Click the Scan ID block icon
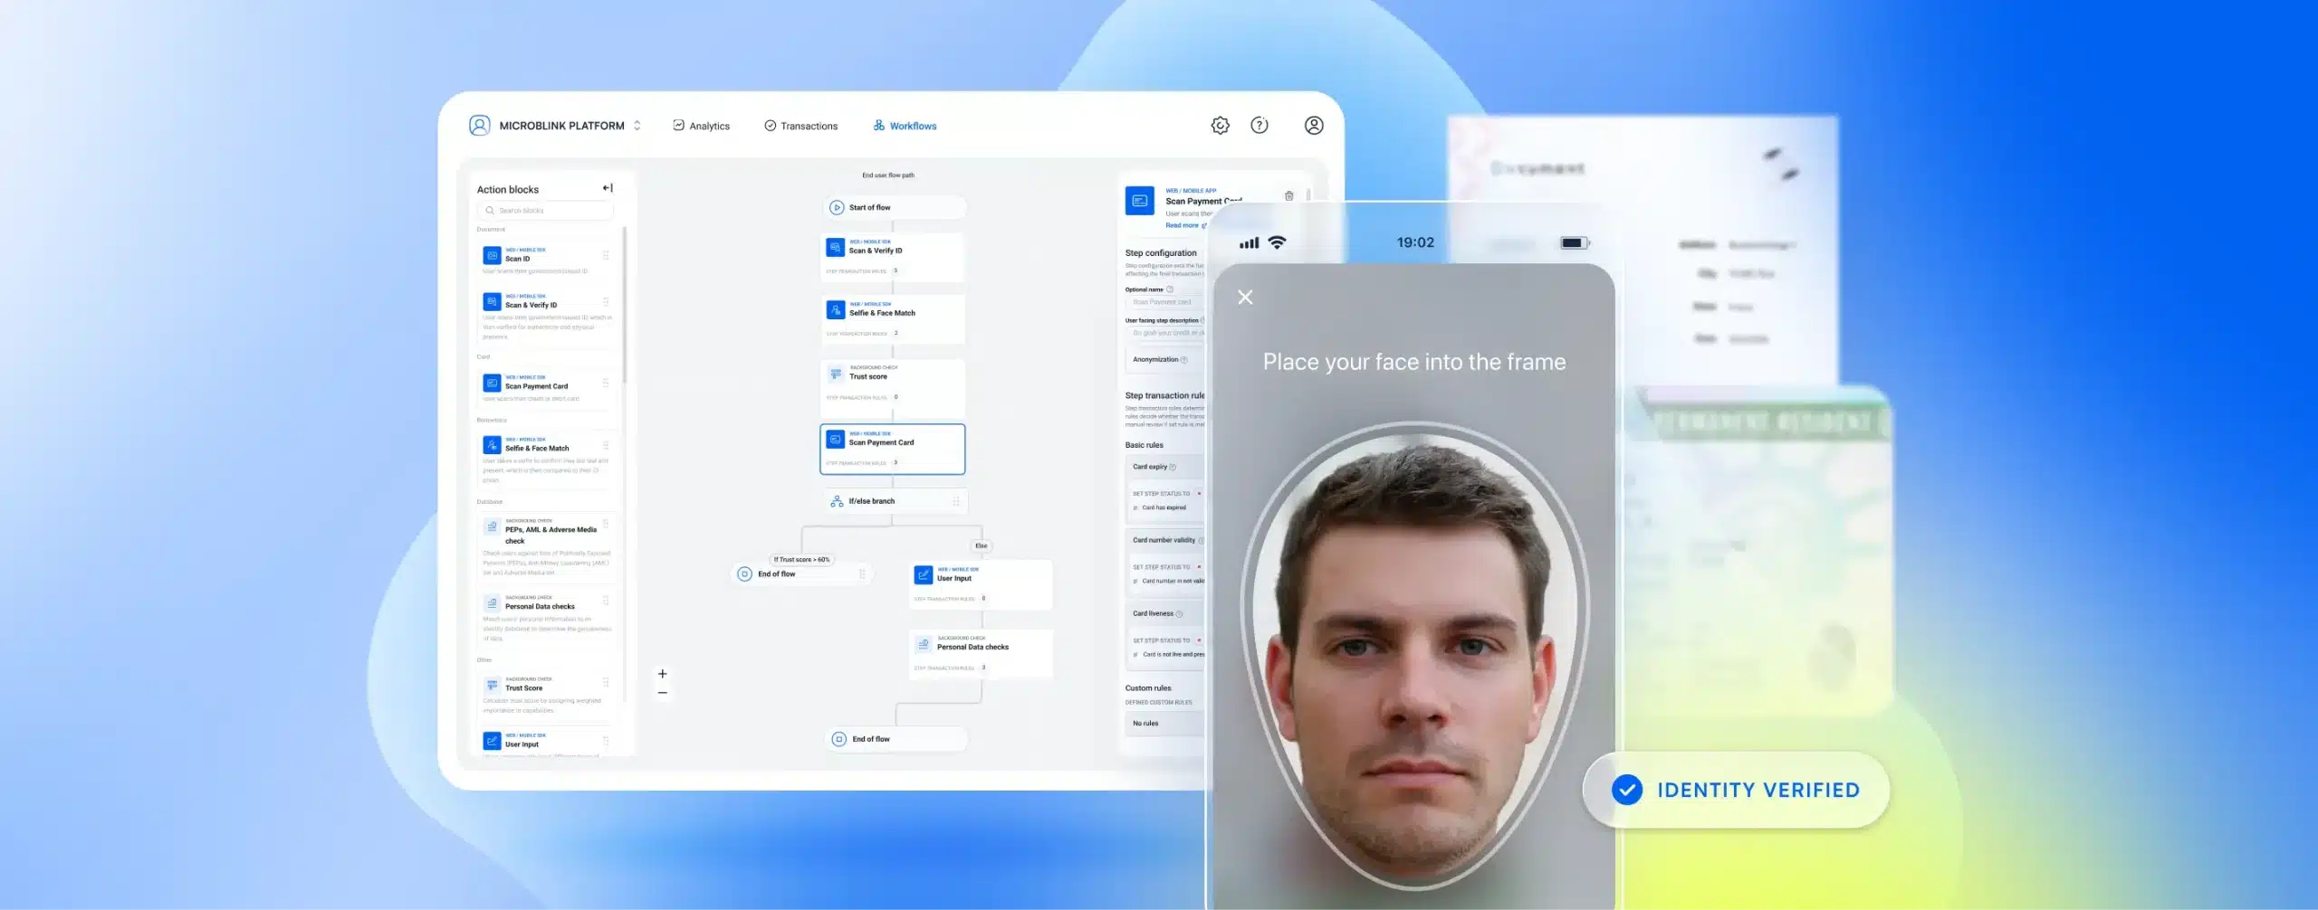 pyautogui.click(x=492, y=256)
